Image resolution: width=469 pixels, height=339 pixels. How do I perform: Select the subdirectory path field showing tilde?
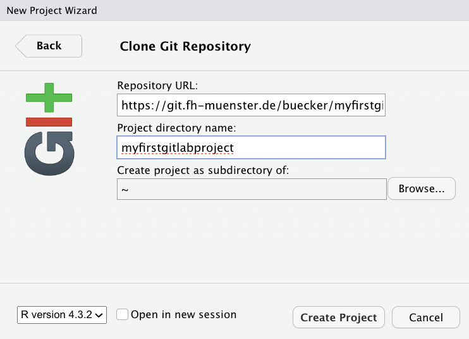(x=251, y=189)
